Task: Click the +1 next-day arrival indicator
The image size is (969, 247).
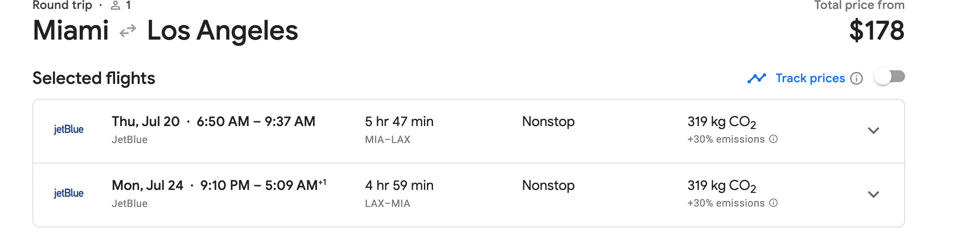Action: point(323,182)
